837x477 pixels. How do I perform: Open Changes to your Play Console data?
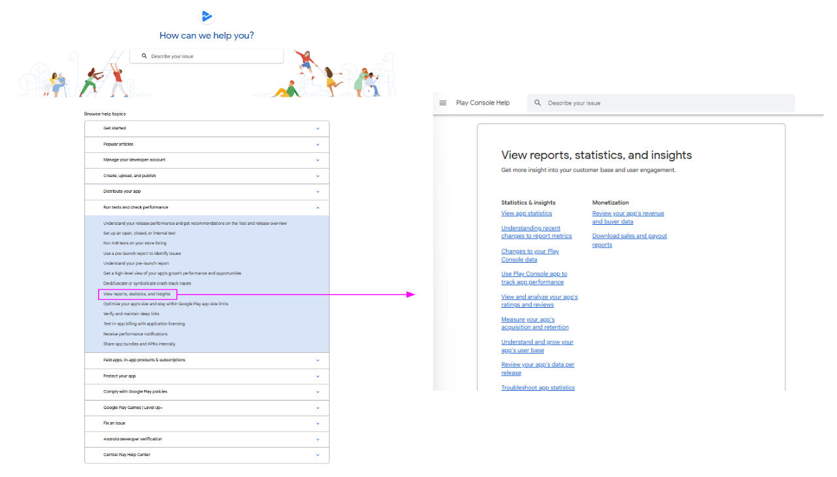[530, 255]
